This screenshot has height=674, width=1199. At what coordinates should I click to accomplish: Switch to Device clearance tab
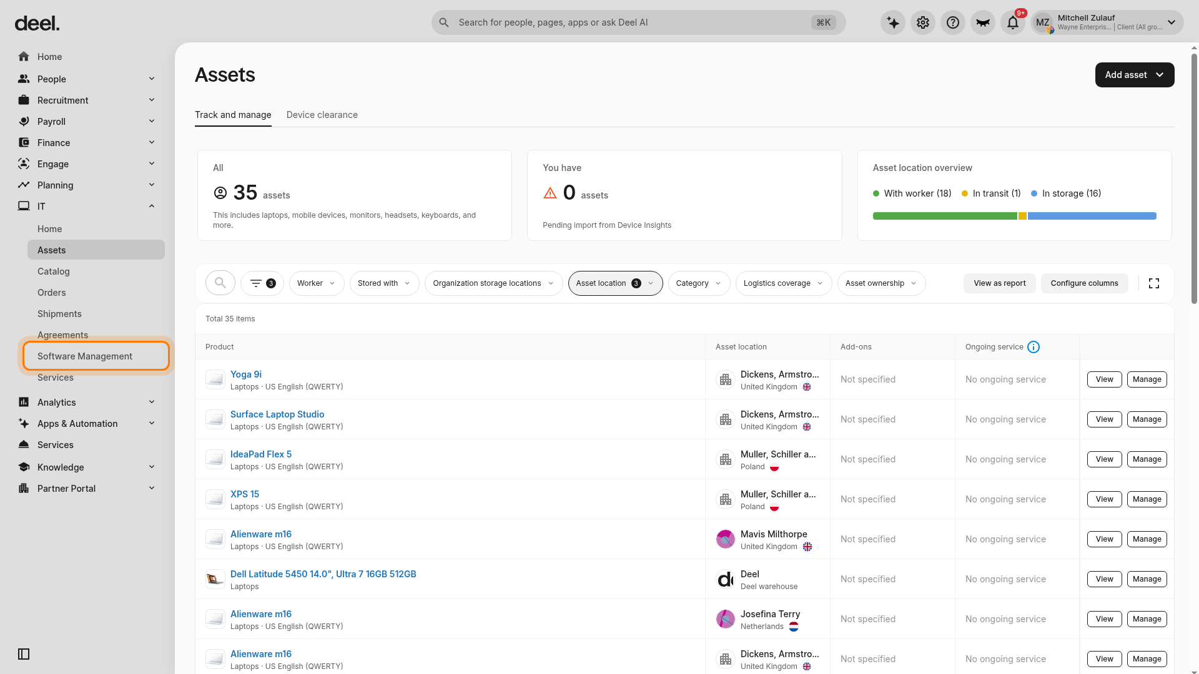pyautogui.click(x=322, y=115)
